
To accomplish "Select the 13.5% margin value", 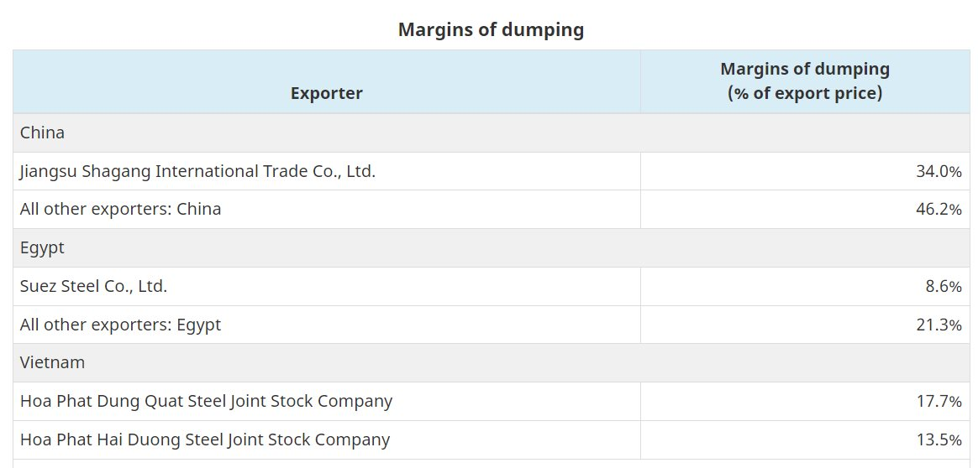I will (x=939, y=439).
